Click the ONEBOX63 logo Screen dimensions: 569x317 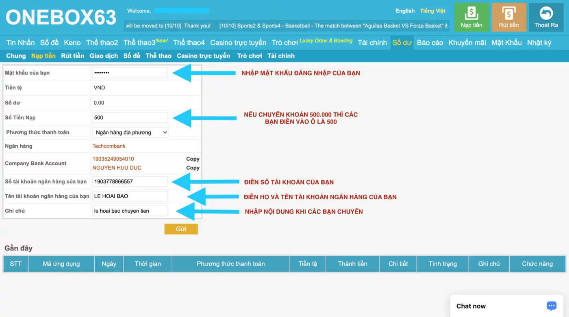(x=61, y=17)
